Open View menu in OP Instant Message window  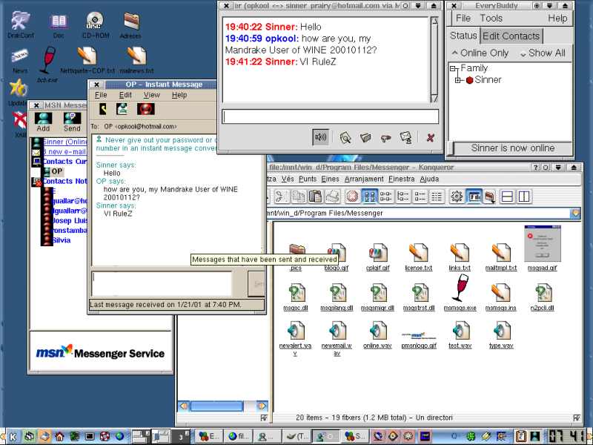tap(152, 95)
